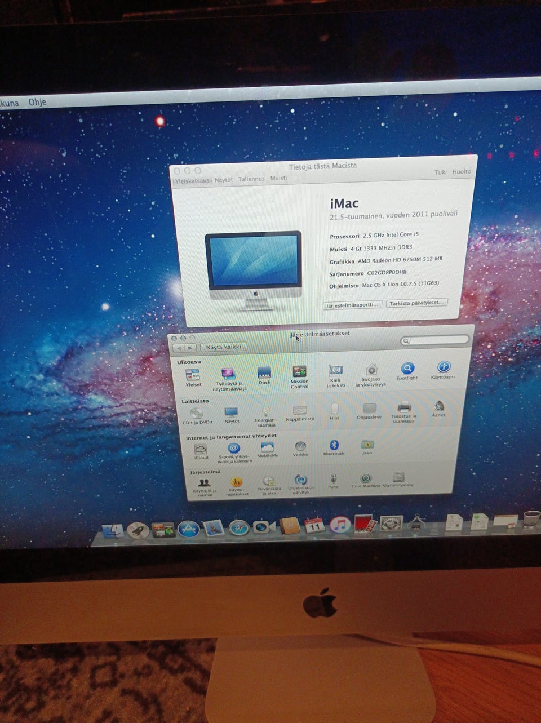The image size is (541, 723).
Task: Click the Mac OS X Lion 10.7.5 version text
Action: pos(400,285)
